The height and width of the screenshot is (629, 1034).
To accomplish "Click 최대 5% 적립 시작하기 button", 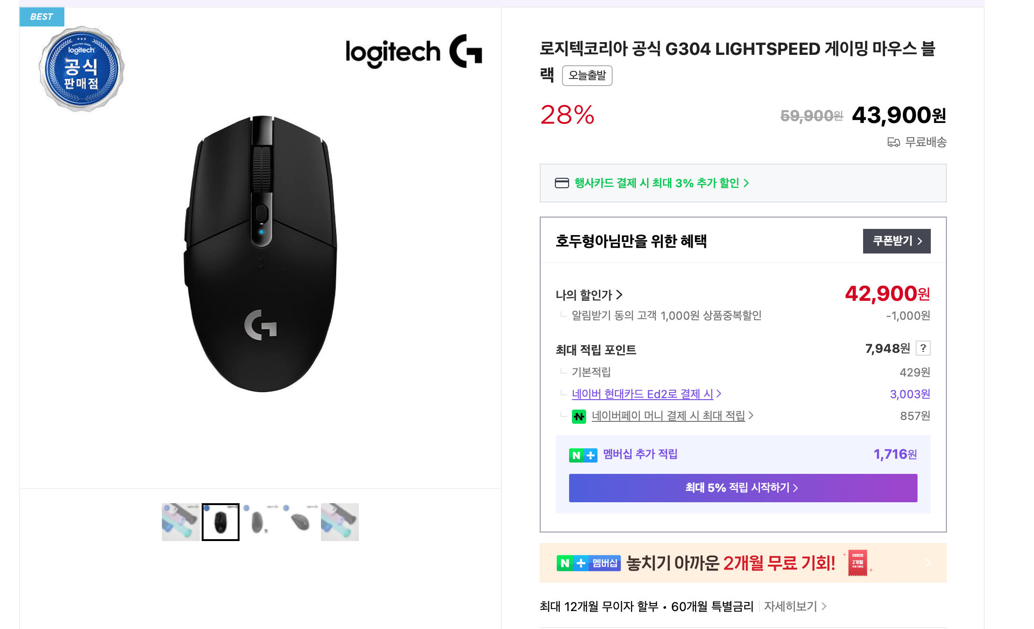I will pos(742,488).
